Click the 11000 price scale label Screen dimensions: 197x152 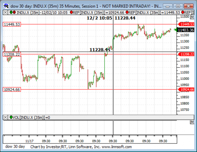(185, 79)
